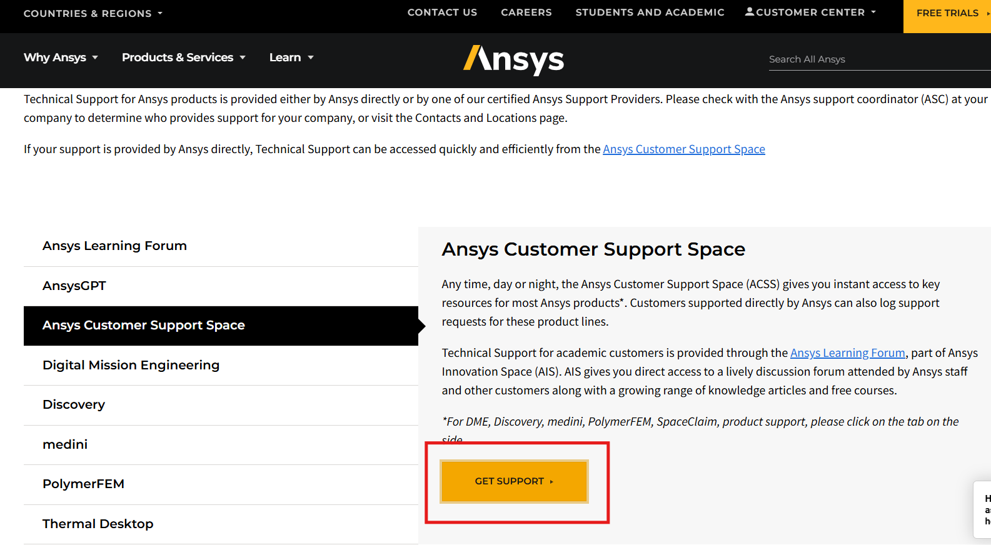Click the Search All Ansys field
Screen dimensions: 991x545
click(875, 59)
